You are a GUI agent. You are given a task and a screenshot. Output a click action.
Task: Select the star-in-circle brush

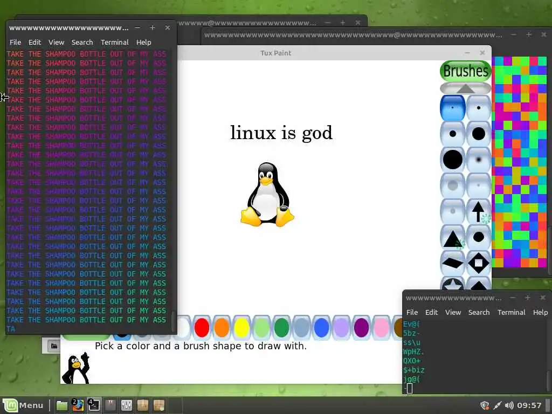[453, 284]
